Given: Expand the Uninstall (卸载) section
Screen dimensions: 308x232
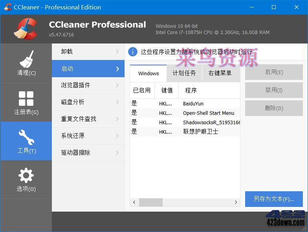Looking at the screenshot, I should pyautogui.click(x=88, y=52).
